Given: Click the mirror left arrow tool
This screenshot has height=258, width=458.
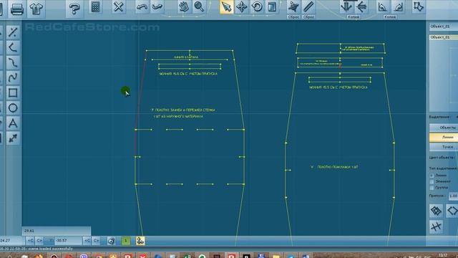Looking at the screenshot, I should pos(361,6).
